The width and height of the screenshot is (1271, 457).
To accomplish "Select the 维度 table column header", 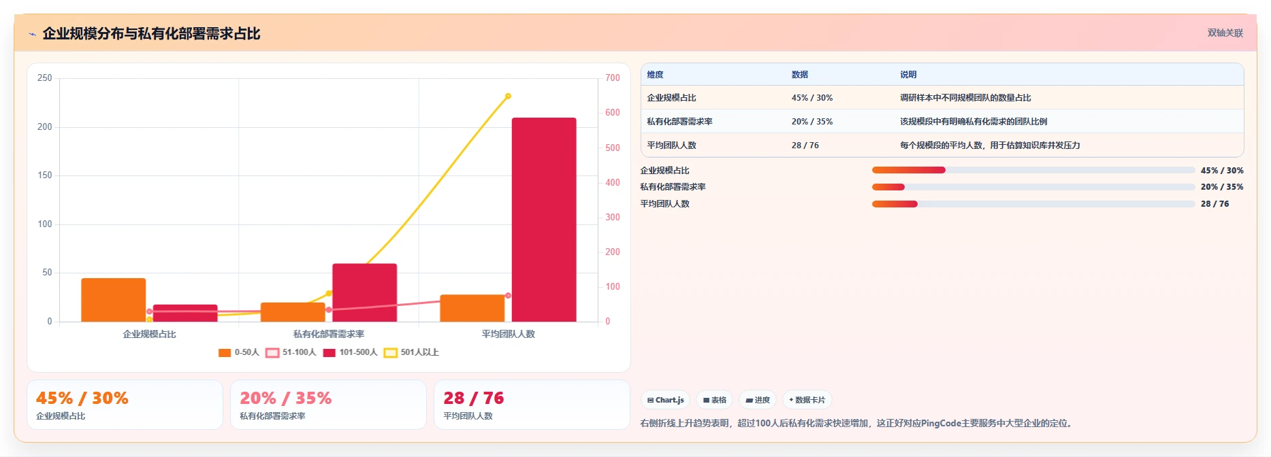I will (655, 75).
